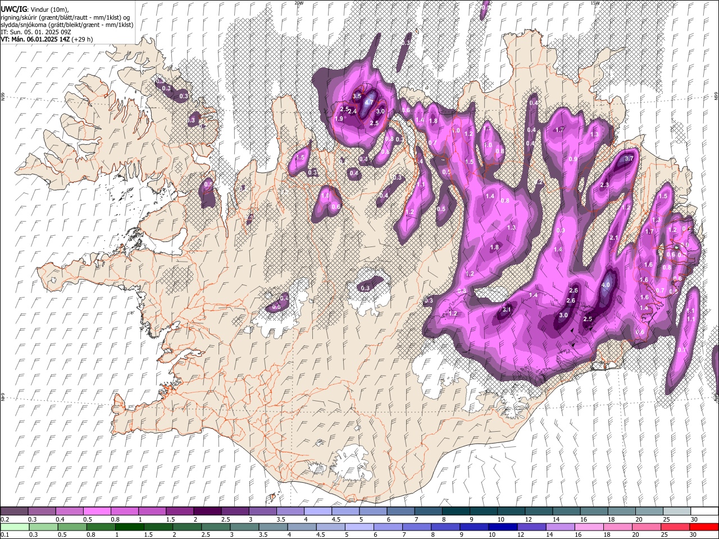Select the darkest green 1–1.5 rain legend swatch

[130, 527]
